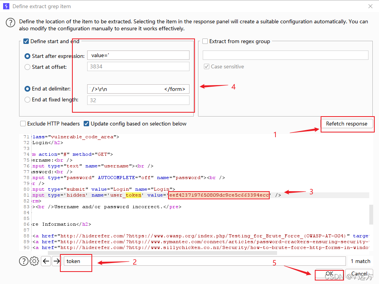Click line 80 value="Login" text
Screen dimensions: 379x284
112,189
